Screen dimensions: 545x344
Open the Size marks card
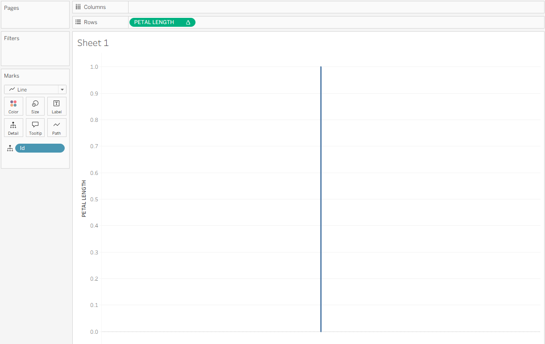(x=35, y=106)
